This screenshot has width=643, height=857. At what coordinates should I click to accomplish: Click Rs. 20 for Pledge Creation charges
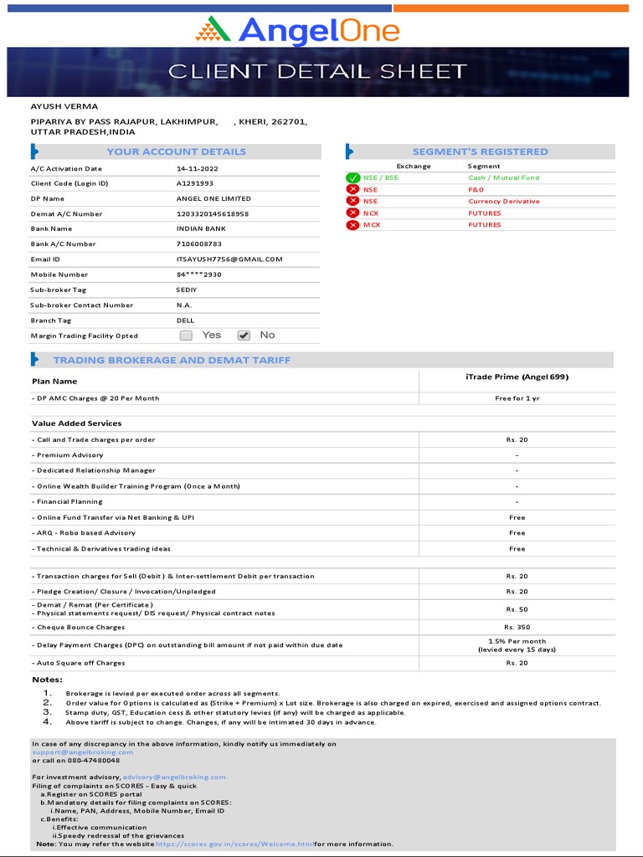(x=517, y=592)
